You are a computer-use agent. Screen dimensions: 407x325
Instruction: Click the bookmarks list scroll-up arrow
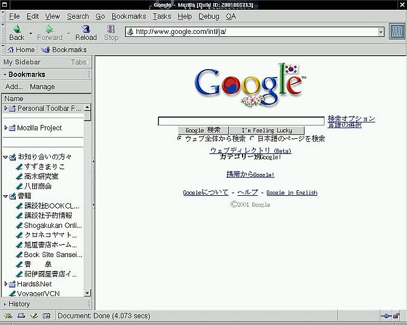coord(87,107)
